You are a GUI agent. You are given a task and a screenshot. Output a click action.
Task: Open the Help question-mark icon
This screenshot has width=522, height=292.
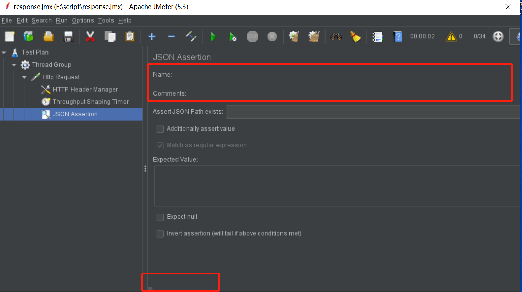[397, 36]
